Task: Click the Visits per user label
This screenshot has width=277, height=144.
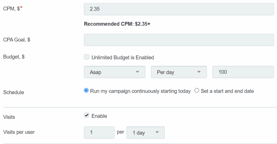Action: pyautogui.click(x=19, y=132)
